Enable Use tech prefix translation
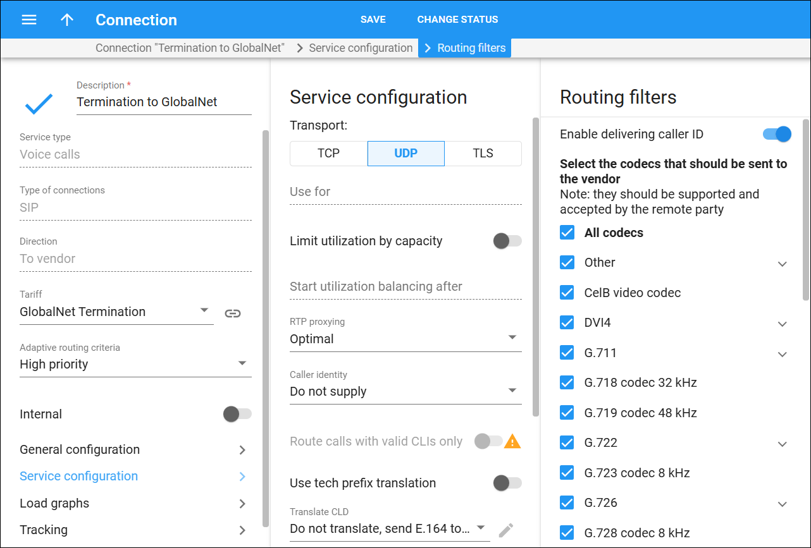Image resolution: width=811 pixels, height=548 pixels. click(507, 483)
